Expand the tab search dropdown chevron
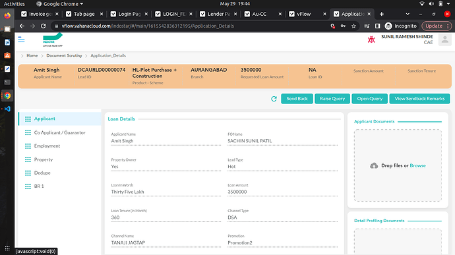The height and width of the screenshot is (255, 455). click(x=408, y=14)
